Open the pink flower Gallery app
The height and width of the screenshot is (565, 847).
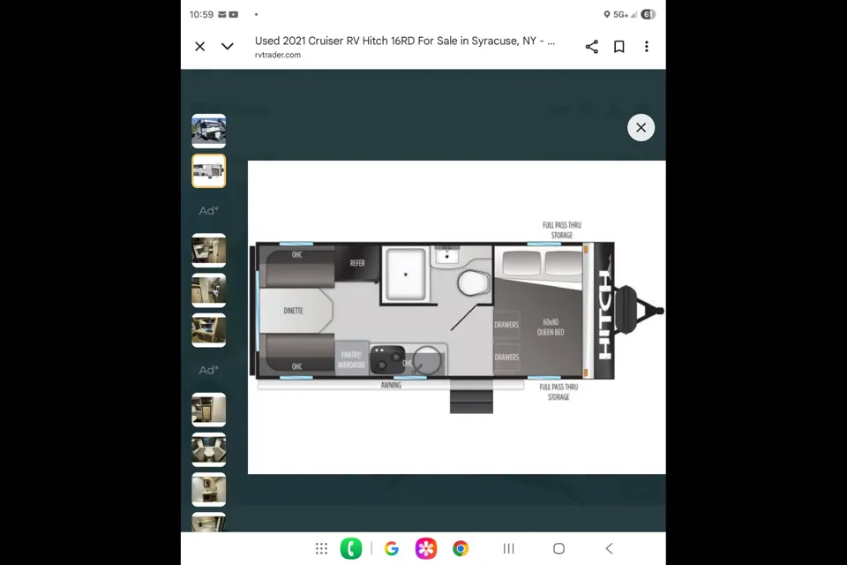tap(426, 549)
